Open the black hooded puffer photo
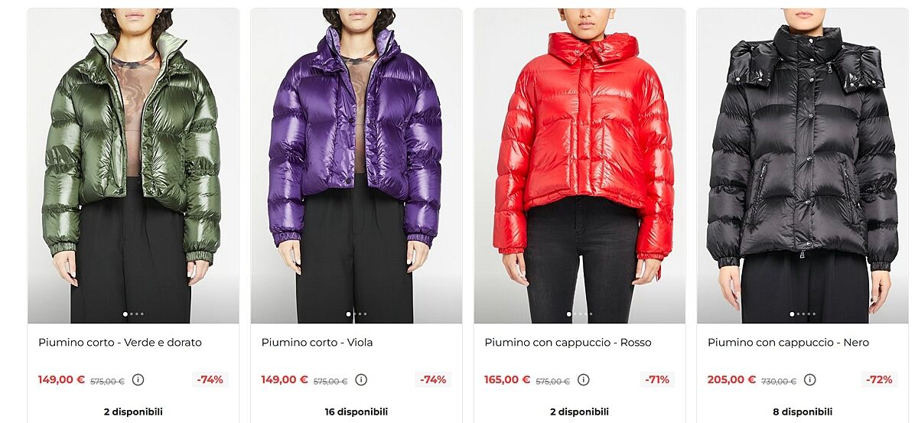Image resolution: width=918 pixels, height=423 pixels. pos(802,166)
